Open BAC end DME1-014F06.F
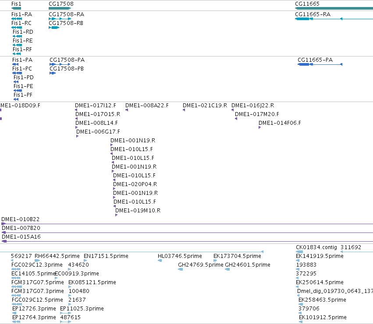This screenshot has height=324, width=373. click(260, 128)
